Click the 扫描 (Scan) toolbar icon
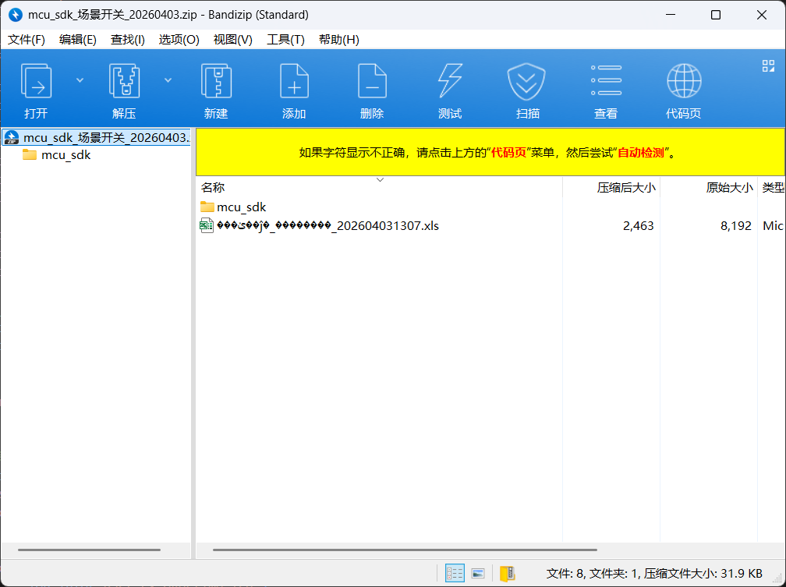This screenshot has height=587, width=786. click(528, 80)
